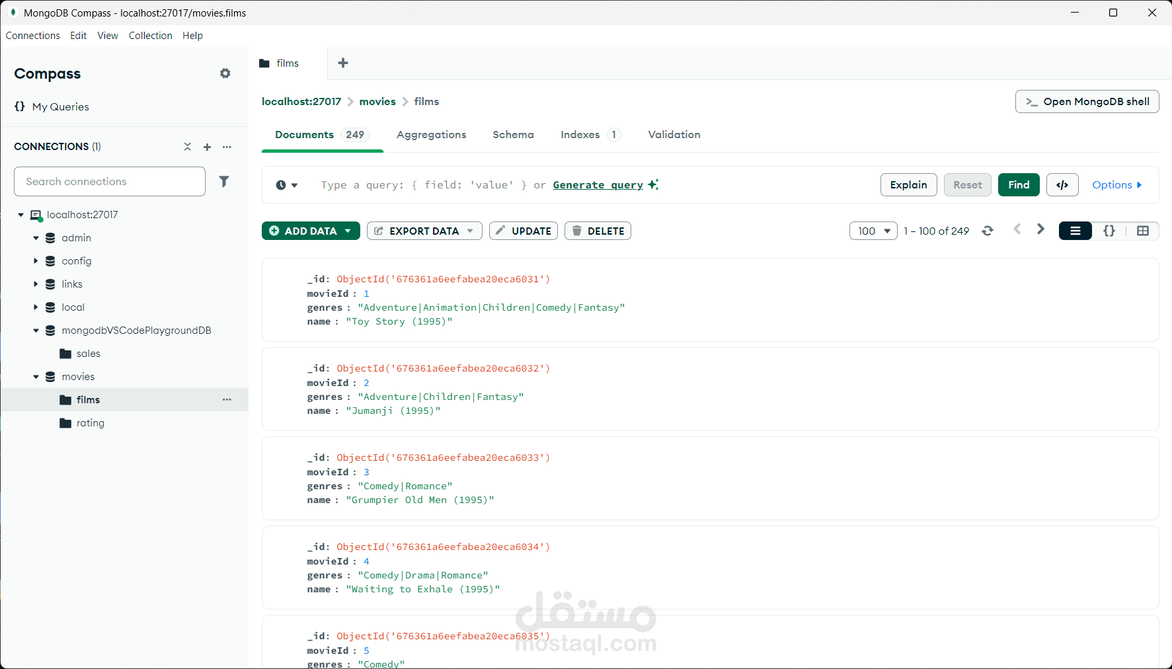Viewport: 1172px width, 669px height.
Task: Switch to the Aggregations tab
Action: tap(432, 135)
